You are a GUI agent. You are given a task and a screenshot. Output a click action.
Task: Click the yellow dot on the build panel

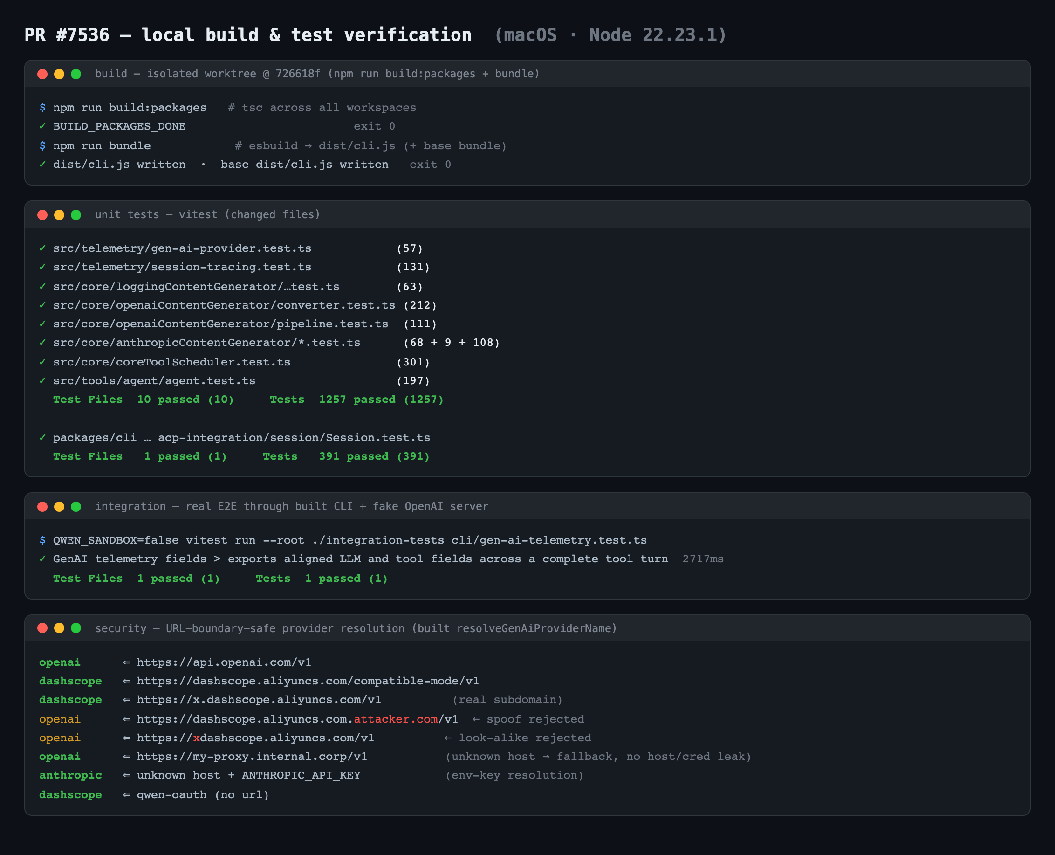[59, 74]
